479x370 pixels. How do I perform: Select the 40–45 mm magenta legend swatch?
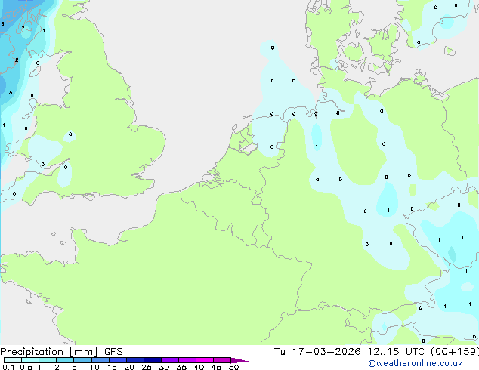point(205,360)
